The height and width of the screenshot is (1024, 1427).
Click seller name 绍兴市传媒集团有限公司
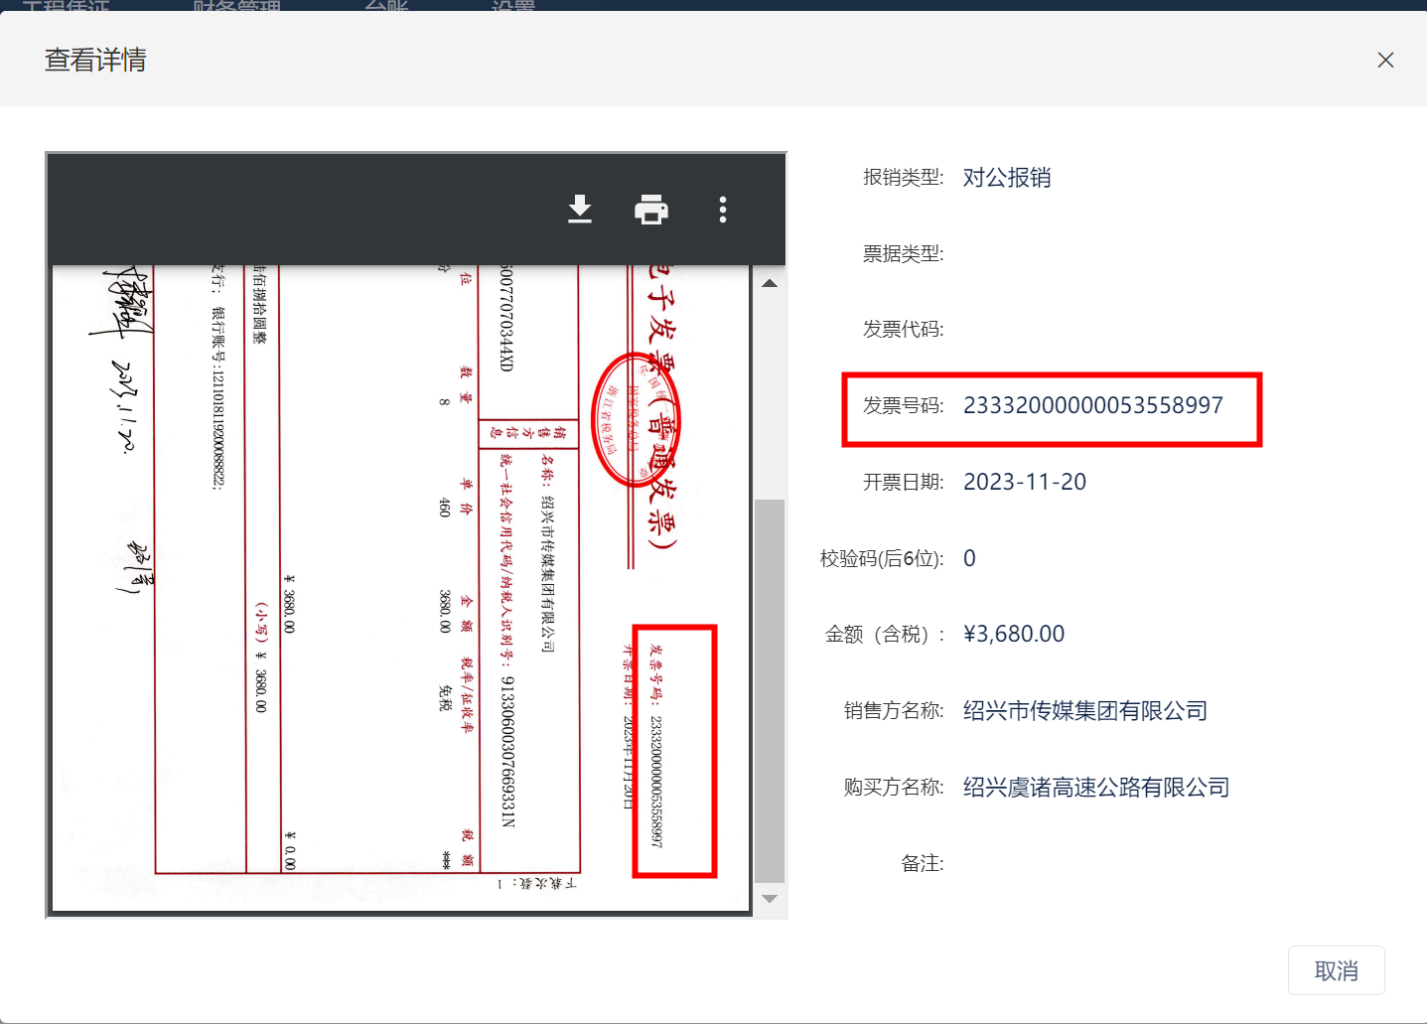click(x=1085, y=710)
